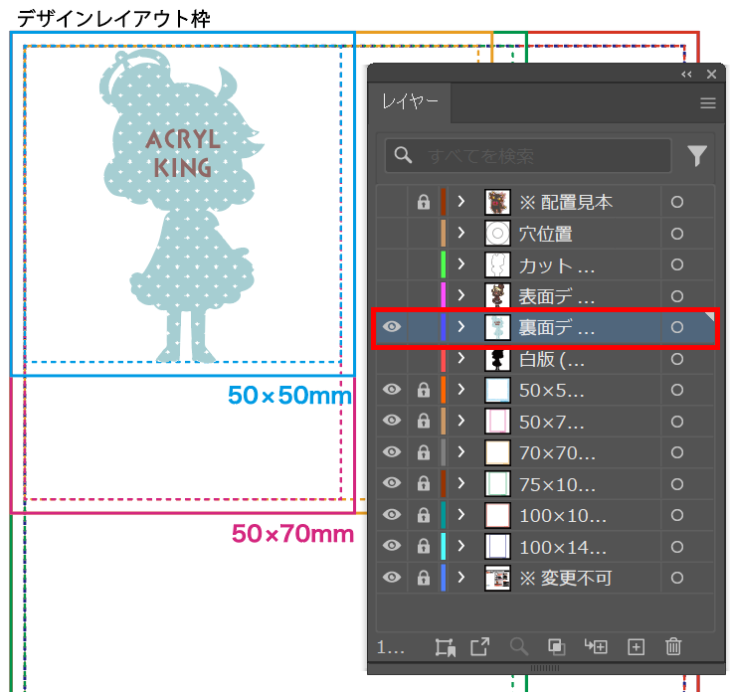Expand the ※ 配置見本 layer
The image size is (730, 692).
461,202
